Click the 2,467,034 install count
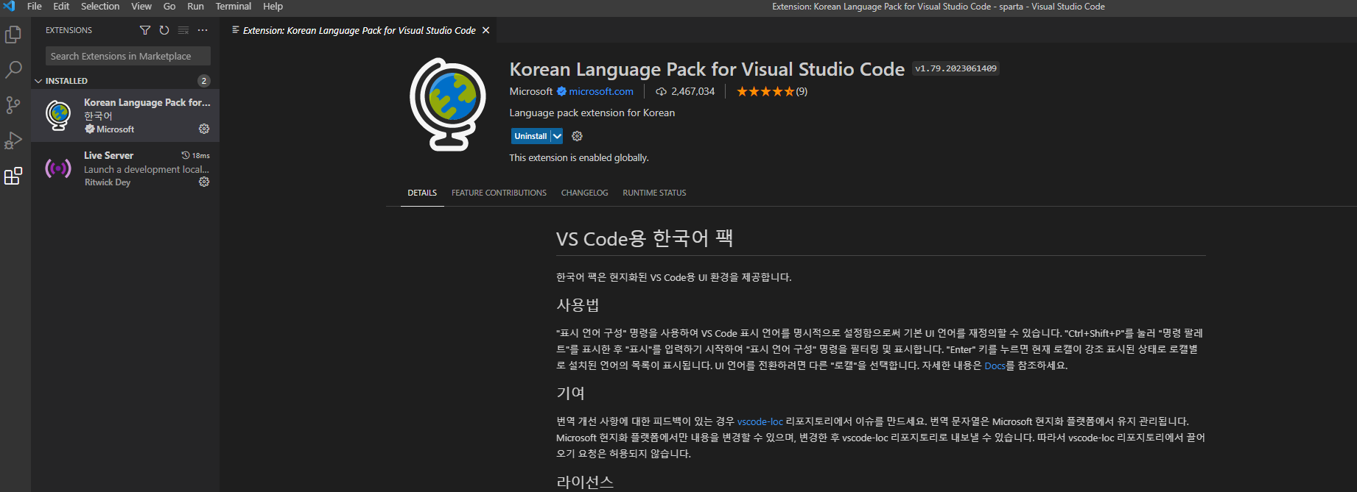Screen dimensions: 1357x492 (x=692, y=91)
